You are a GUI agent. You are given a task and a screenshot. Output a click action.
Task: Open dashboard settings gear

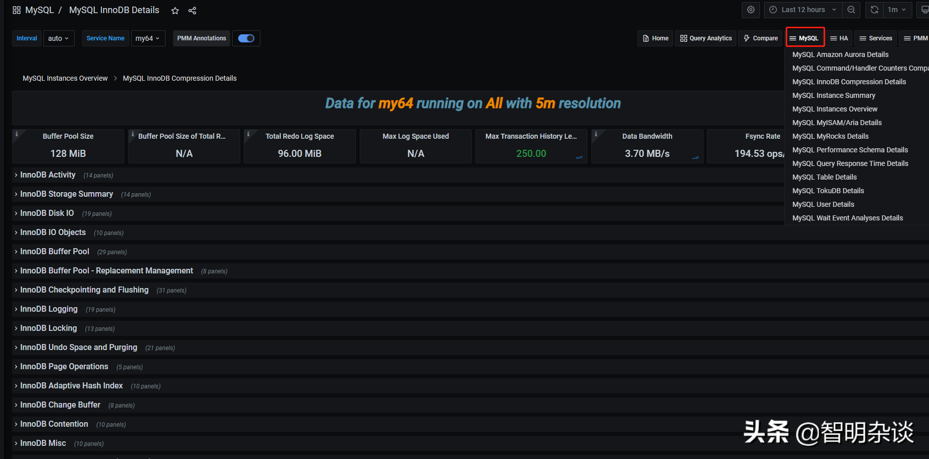coord(751,10)
